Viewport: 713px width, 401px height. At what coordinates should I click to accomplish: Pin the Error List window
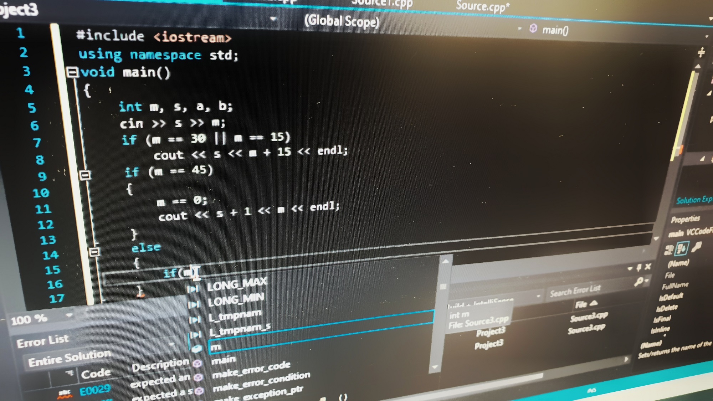639,267
